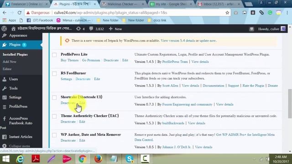Open Howdy, culive account menu
The image size is (292, 164).
[272, 29]
